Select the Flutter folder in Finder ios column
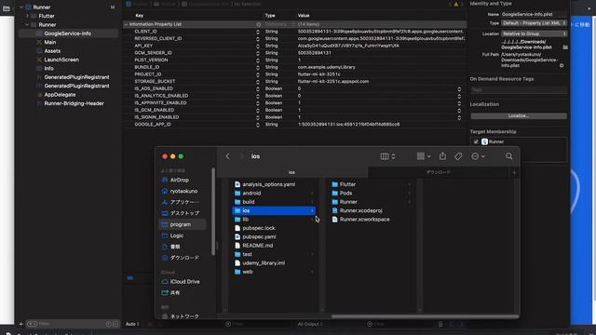 point(347,184)
